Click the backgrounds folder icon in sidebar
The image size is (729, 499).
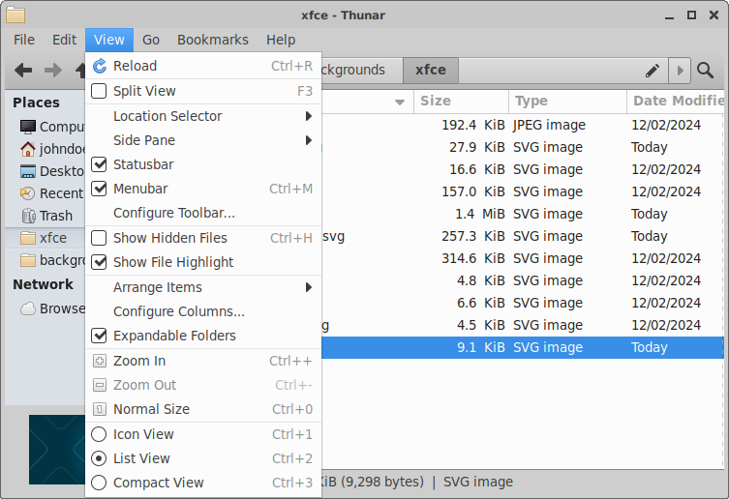pyautogui.click(x=28, y=260)
